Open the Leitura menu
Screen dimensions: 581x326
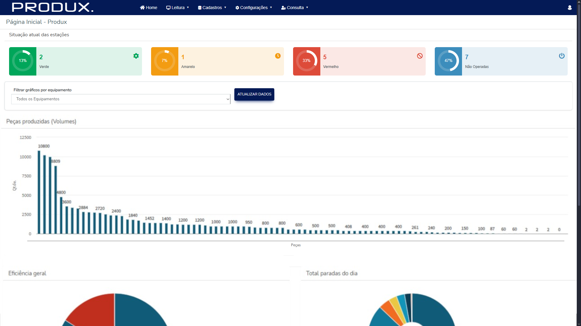point(177,8)
